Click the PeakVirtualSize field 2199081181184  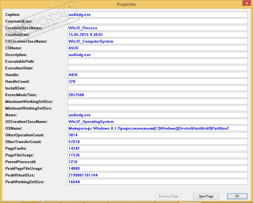(158, 175)
